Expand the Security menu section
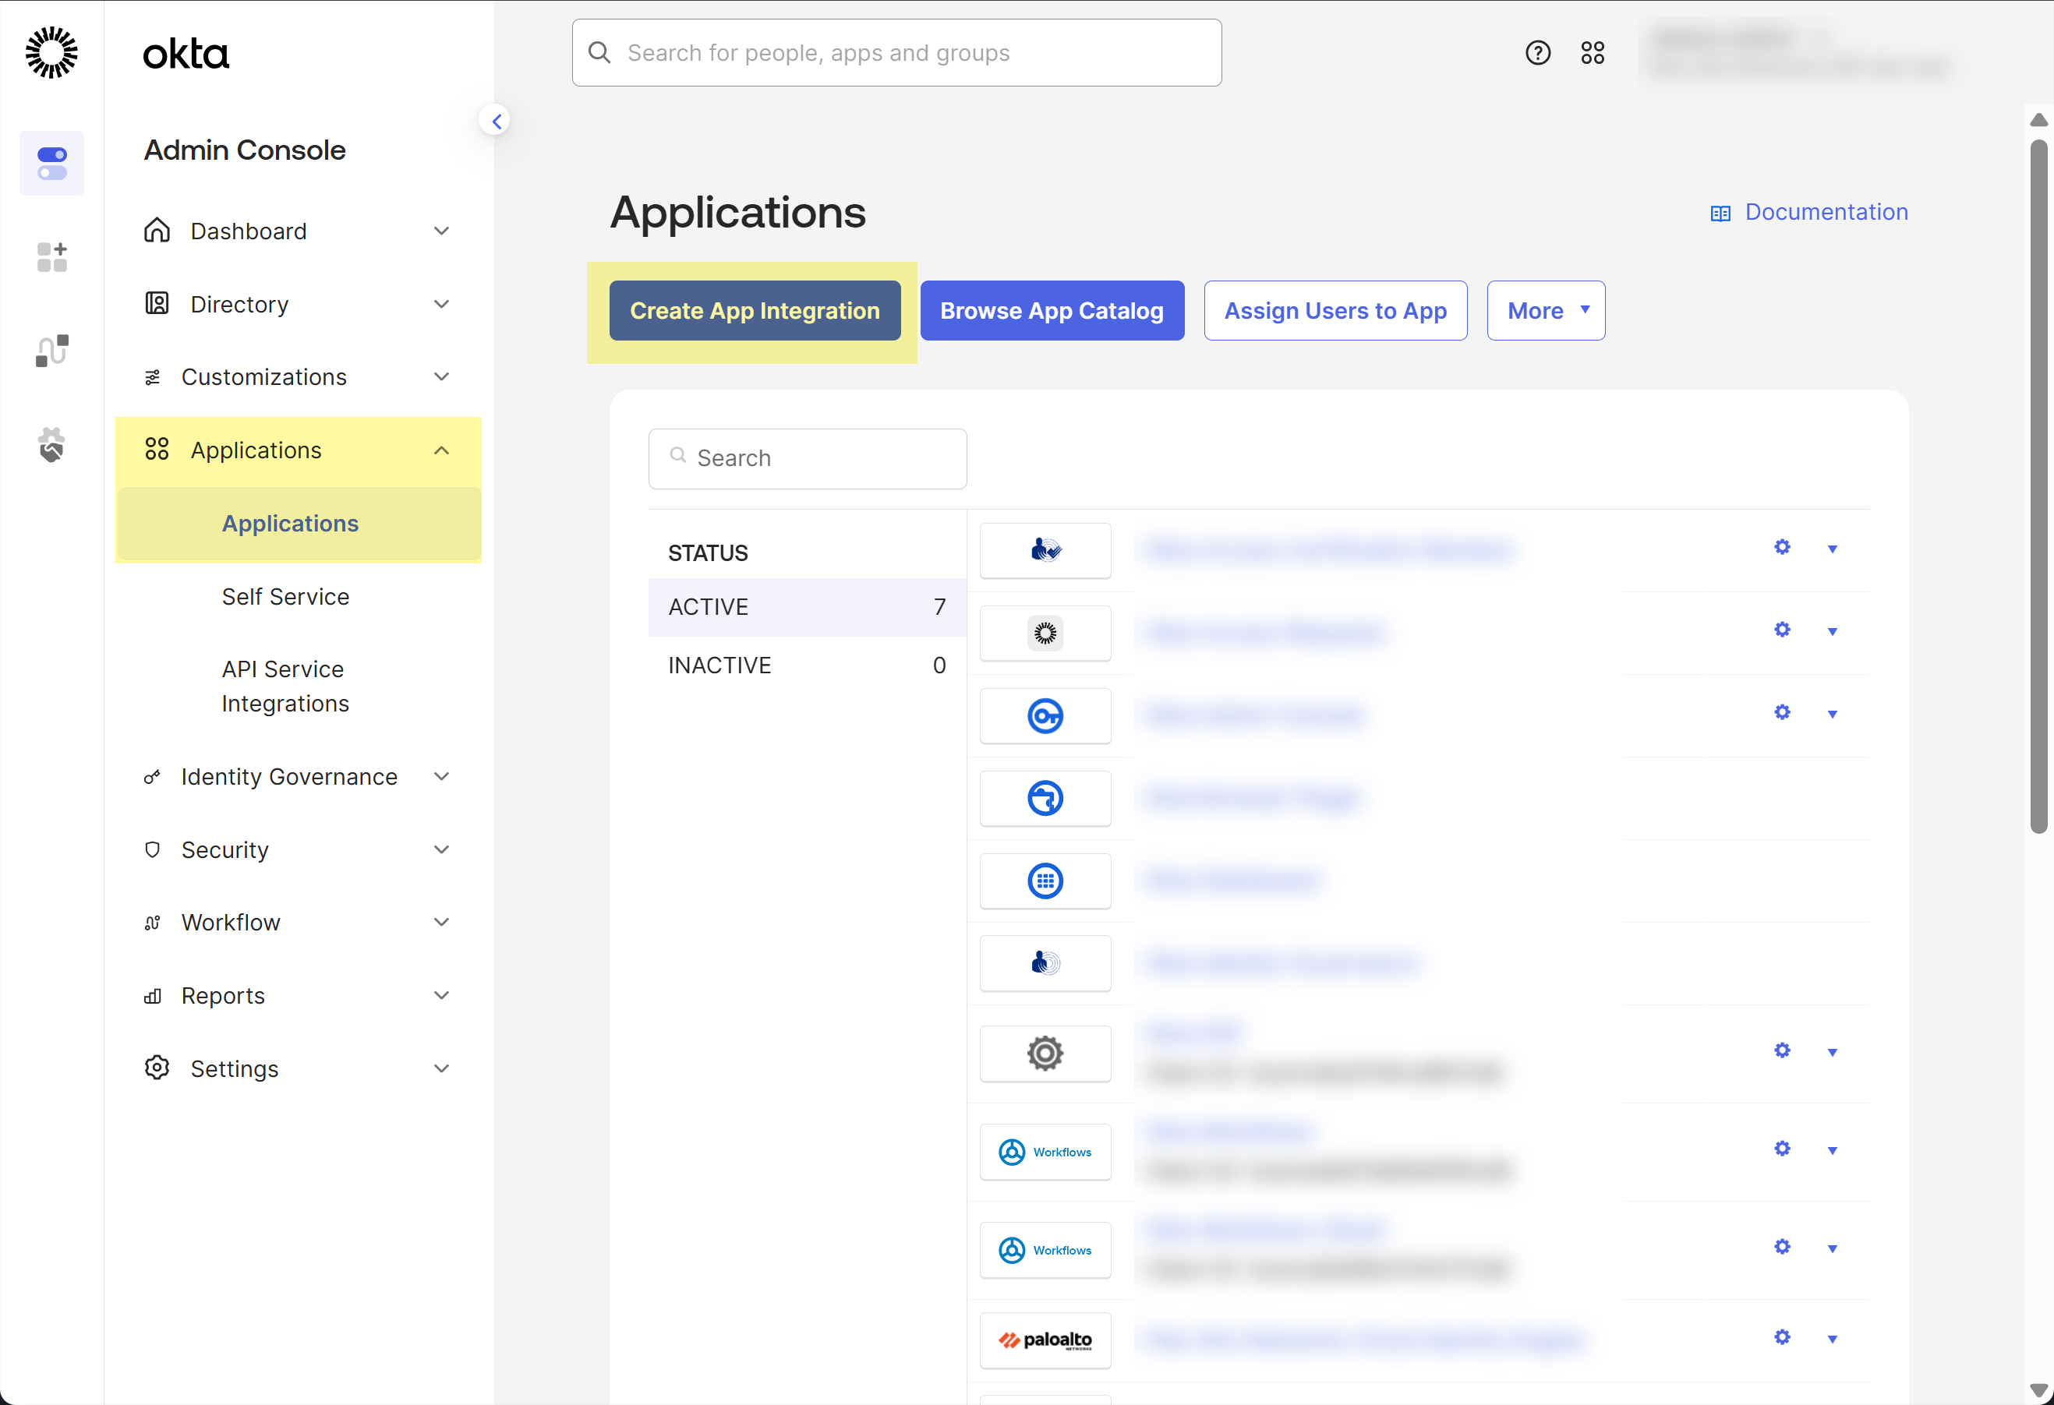 [298, 850]
